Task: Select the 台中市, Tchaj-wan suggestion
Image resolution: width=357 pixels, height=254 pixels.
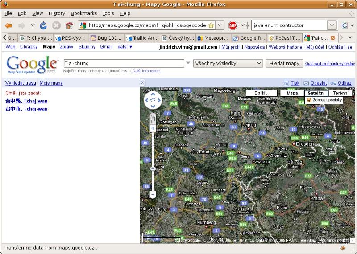Action: point(26,109)
